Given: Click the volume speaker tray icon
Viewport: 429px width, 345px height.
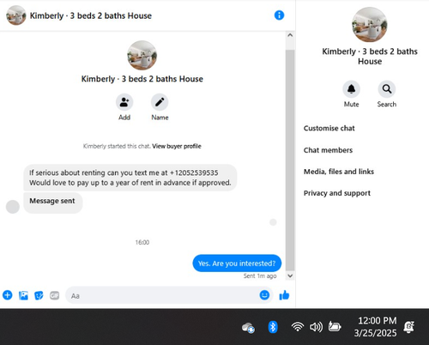Looking at the screenshot, I should (x=316, y=327).
